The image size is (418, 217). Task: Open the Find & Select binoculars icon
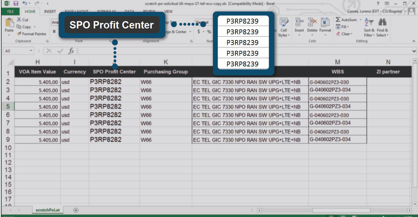(382, 23)
